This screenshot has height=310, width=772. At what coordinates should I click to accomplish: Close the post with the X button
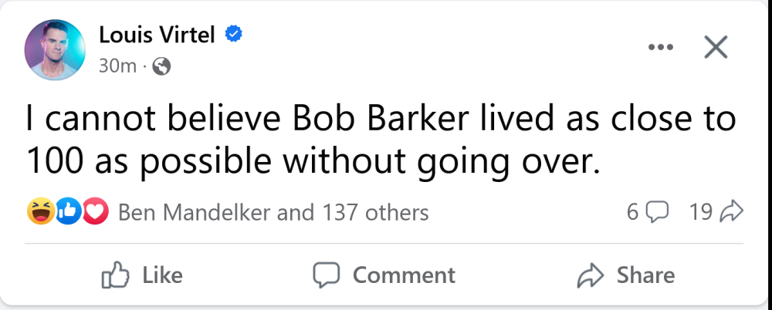(716, 48)
